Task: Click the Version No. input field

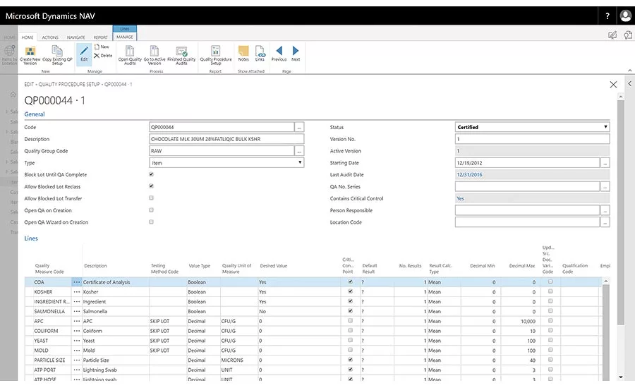Action: [532, 139]
